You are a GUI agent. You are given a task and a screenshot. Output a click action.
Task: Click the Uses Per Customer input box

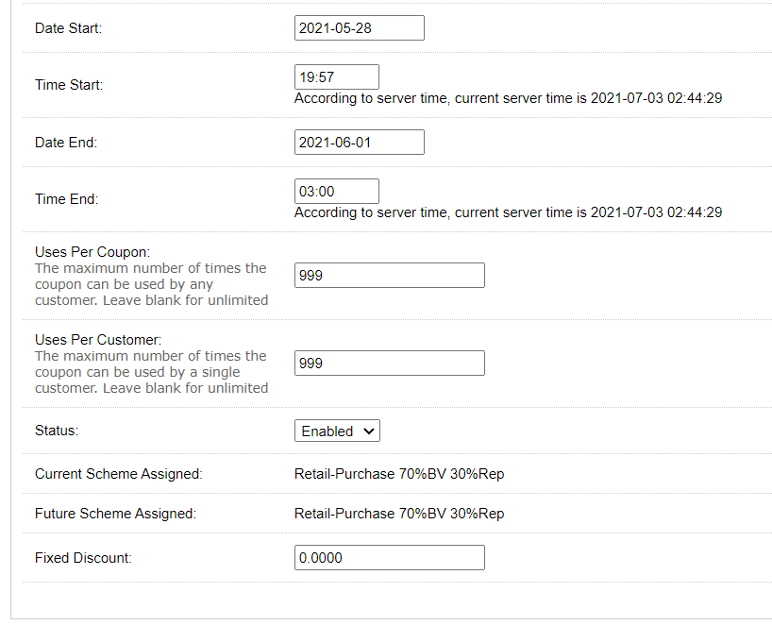390,363
